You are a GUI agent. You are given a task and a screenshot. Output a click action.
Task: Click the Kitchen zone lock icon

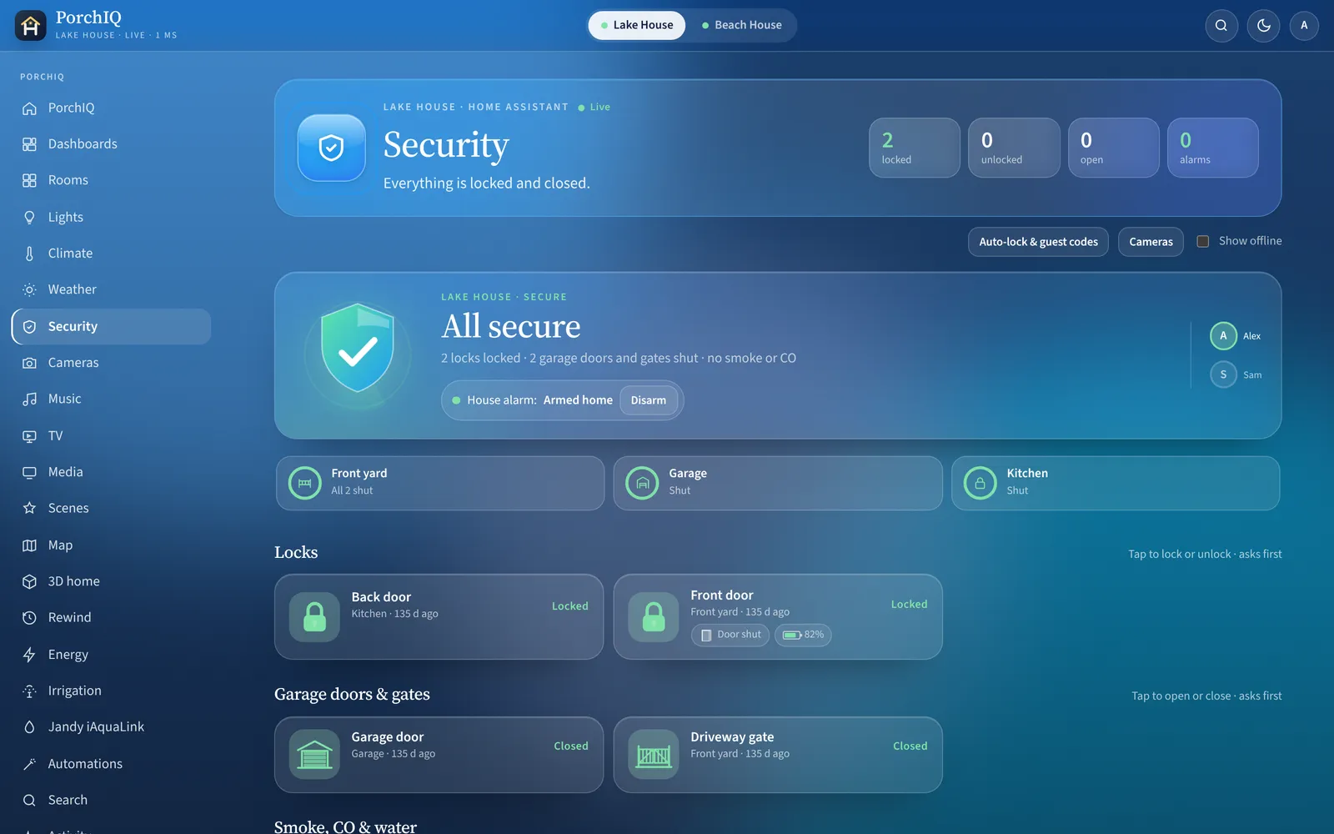point(980,483)
